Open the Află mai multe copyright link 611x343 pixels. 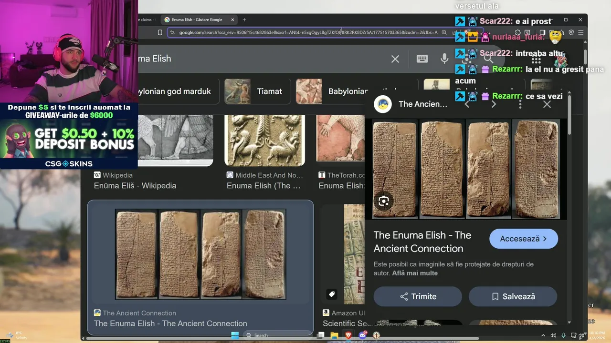pyautogui.click(x=415, y=273)
